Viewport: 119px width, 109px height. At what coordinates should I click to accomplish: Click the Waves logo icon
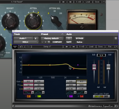pyautogui.click(x=15, y=47)
